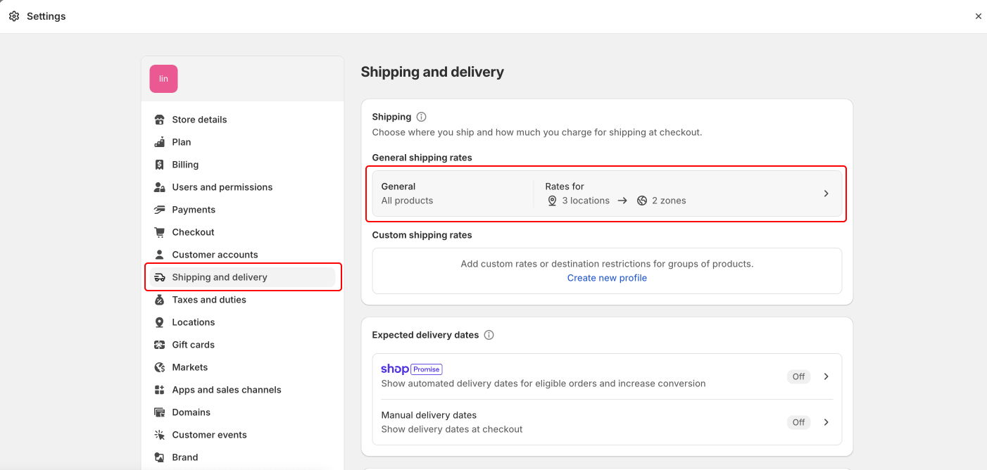
Task: Select Checkout in sidebar
Action: (x=242, y=232)
